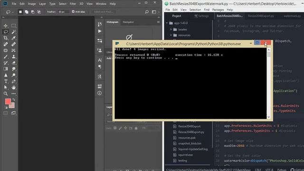The height and width of the screenshot is (171, 304).
Task: Select the Gradient tool
Action: pos(6,69)
